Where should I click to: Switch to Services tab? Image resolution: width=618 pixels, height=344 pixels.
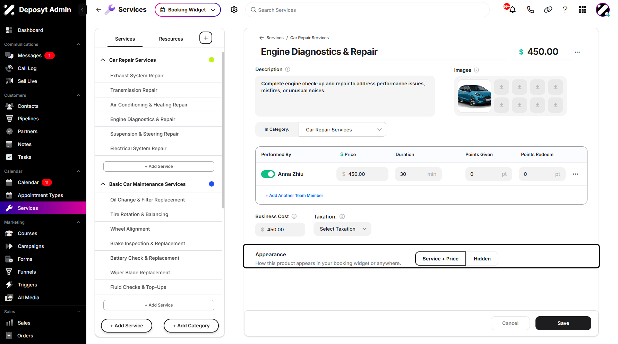(x=125, y=39)
